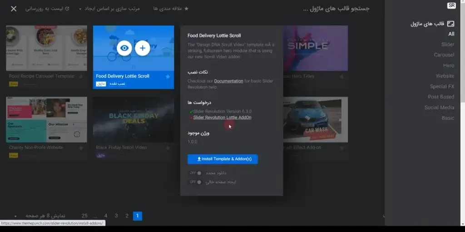Select the Post Based category
Screen dimensions: 465x232
[x=441, y=97]
